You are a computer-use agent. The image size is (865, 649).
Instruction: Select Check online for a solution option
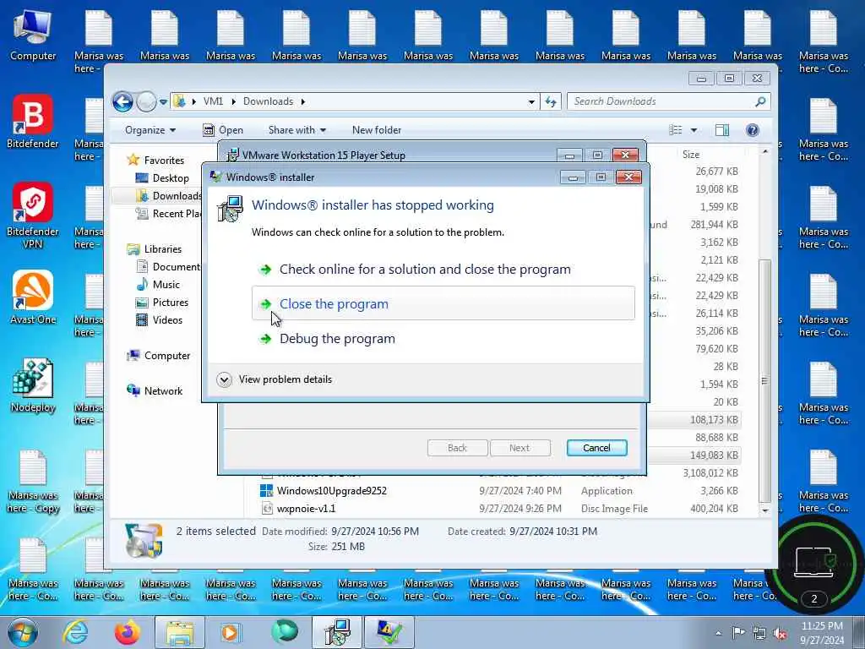pos(425,270)
